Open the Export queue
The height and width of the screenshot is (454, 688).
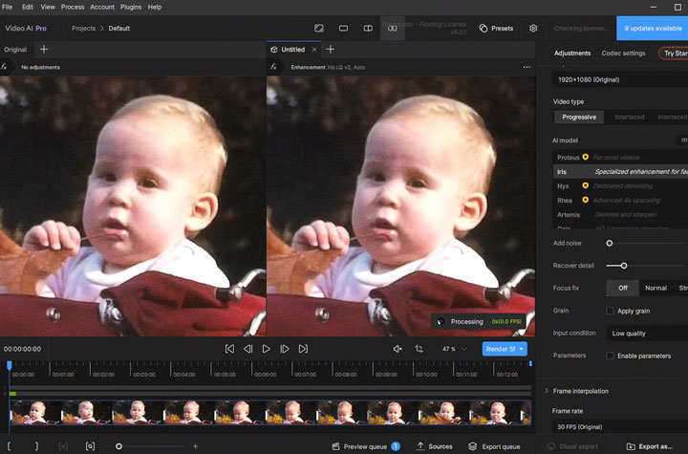pos(494,446)
